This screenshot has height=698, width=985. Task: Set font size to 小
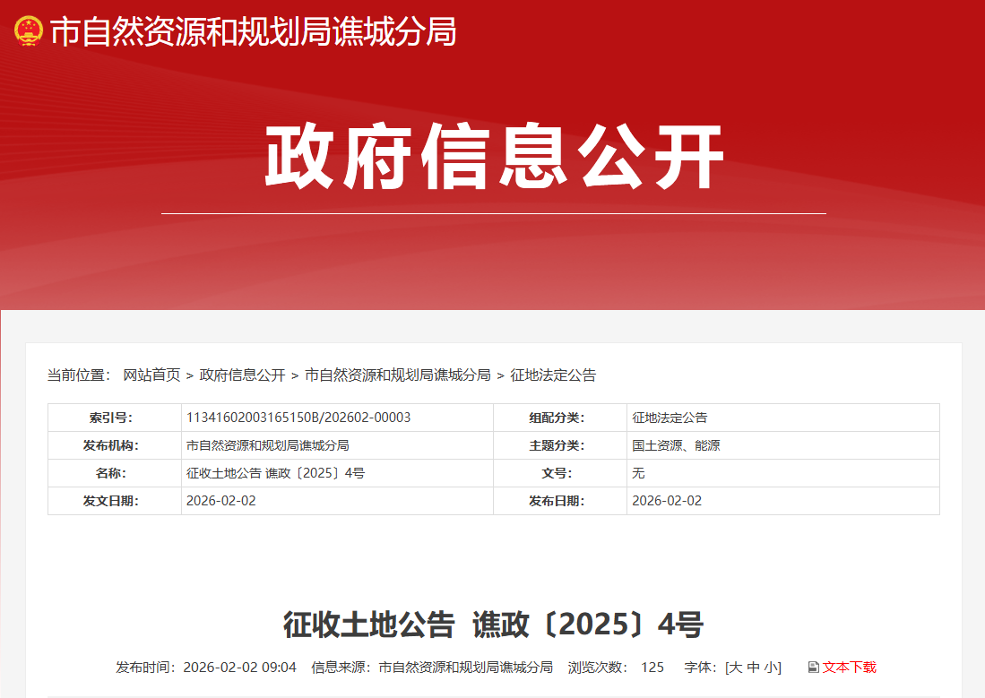point(771,668)
